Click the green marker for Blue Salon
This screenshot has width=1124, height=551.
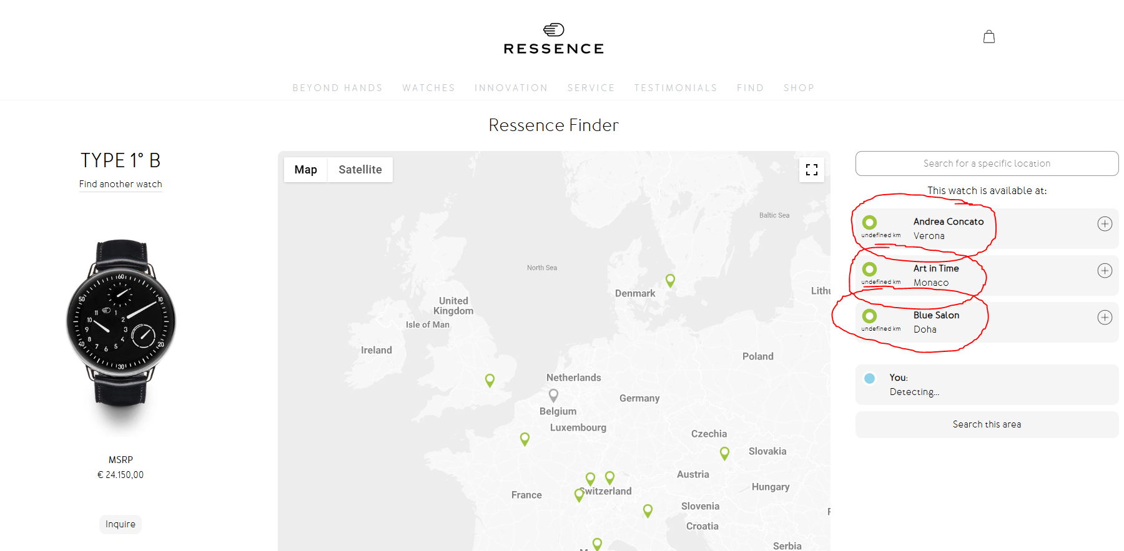click(x=869, y=316)
